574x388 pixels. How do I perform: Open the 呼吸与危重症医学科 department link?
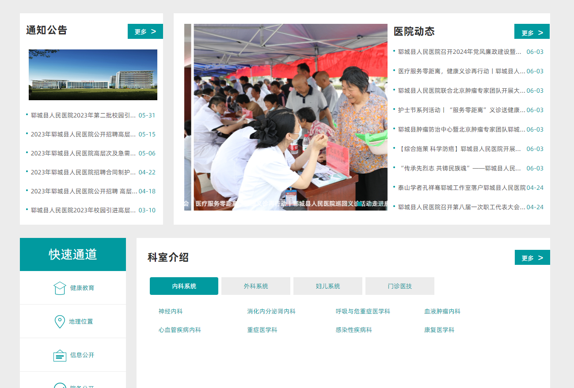point(363,311)
